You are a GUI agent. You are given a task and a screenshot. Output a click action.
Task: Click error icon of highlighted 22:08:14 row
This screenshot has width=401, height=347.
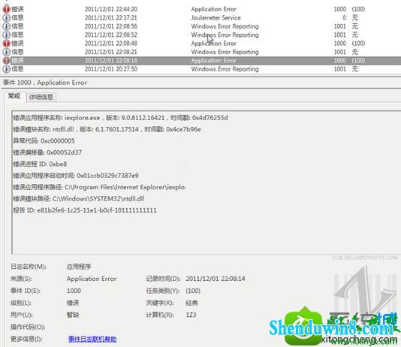pyautogui.click(x=7, y=61)
